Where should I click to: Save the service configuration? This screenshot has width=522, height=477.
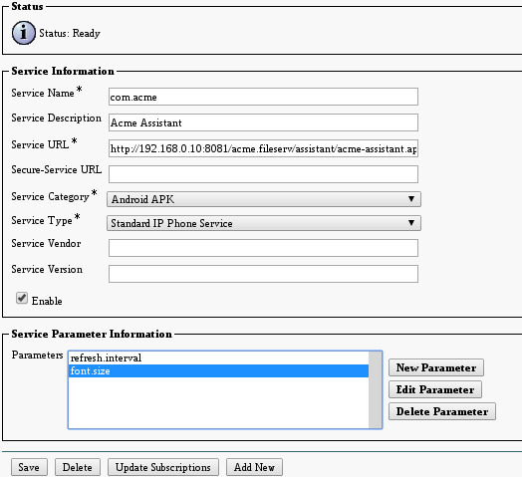[29, 467]
